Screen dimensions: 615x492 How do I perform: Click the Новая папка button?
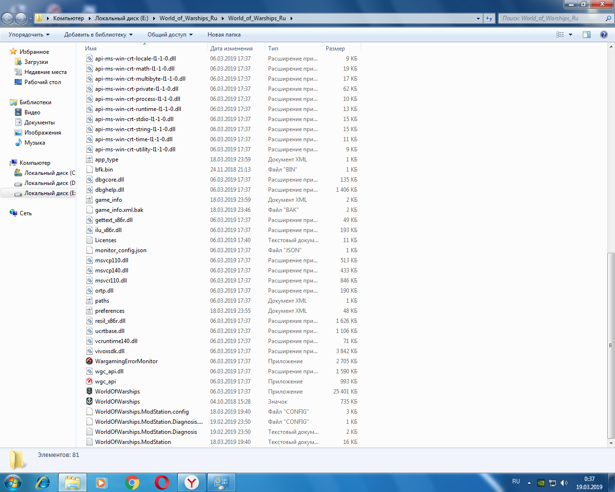tap(224, 35)
